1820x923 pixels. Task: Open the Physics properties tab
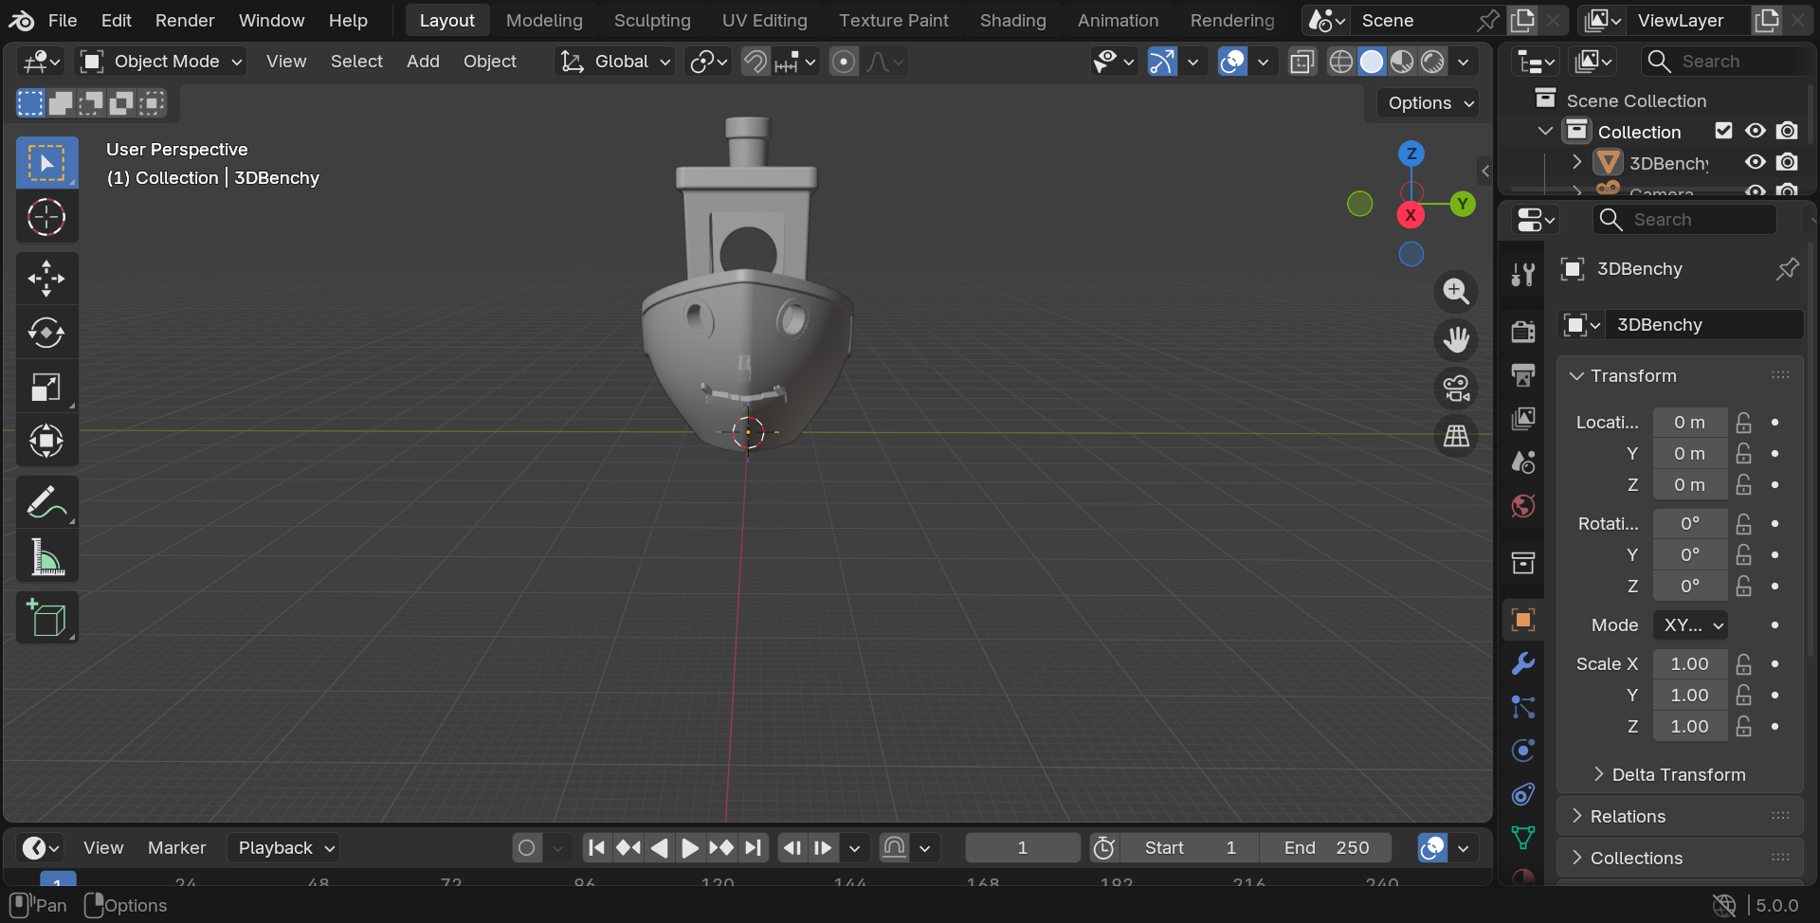coord(1523,751)
